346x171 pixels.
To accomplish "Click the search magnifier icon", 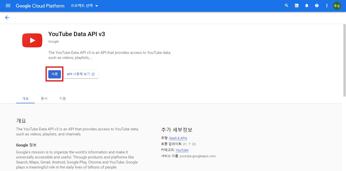I will (286, 6).
